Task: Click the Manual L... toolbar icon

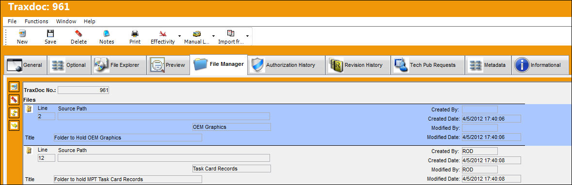Action: click(197, 33)
